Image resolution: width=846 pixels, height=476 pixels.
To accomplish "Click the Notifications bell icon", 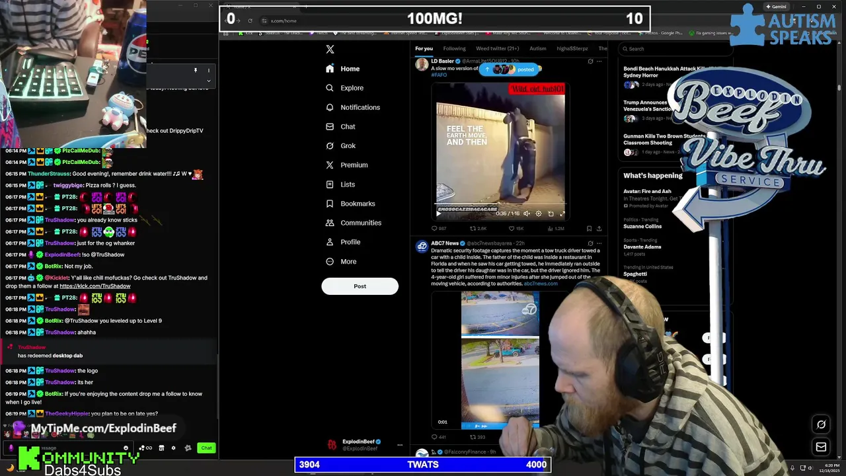I will click(x=330, y=107).
